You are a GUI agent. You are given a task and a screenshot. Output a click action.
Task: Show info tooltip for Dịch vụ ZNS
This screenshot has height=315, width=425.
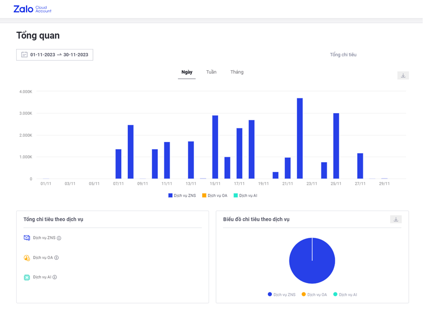tap(59, 238)
